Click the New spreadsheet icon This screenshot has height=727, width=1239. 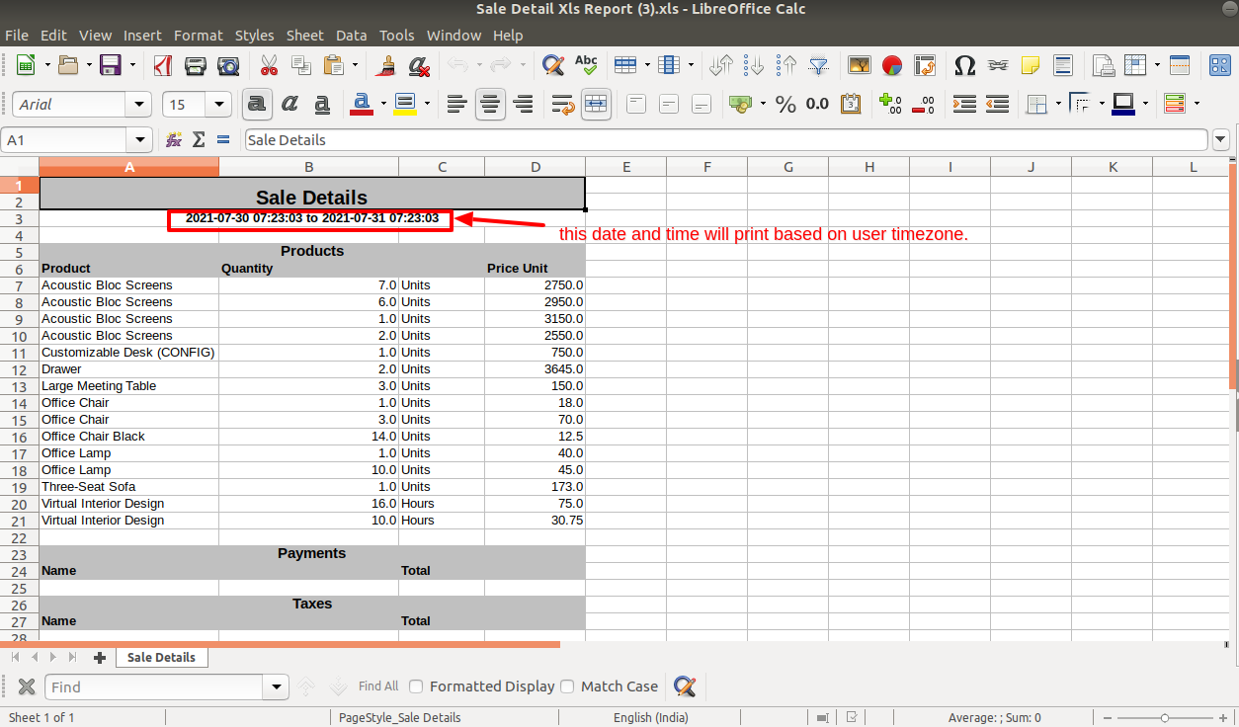point(26,66)
